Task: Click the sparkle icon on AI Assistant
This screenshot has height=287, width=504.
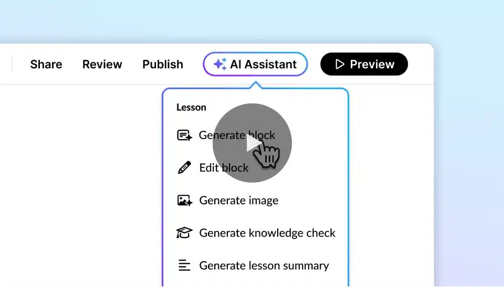Action: [220, 65]
